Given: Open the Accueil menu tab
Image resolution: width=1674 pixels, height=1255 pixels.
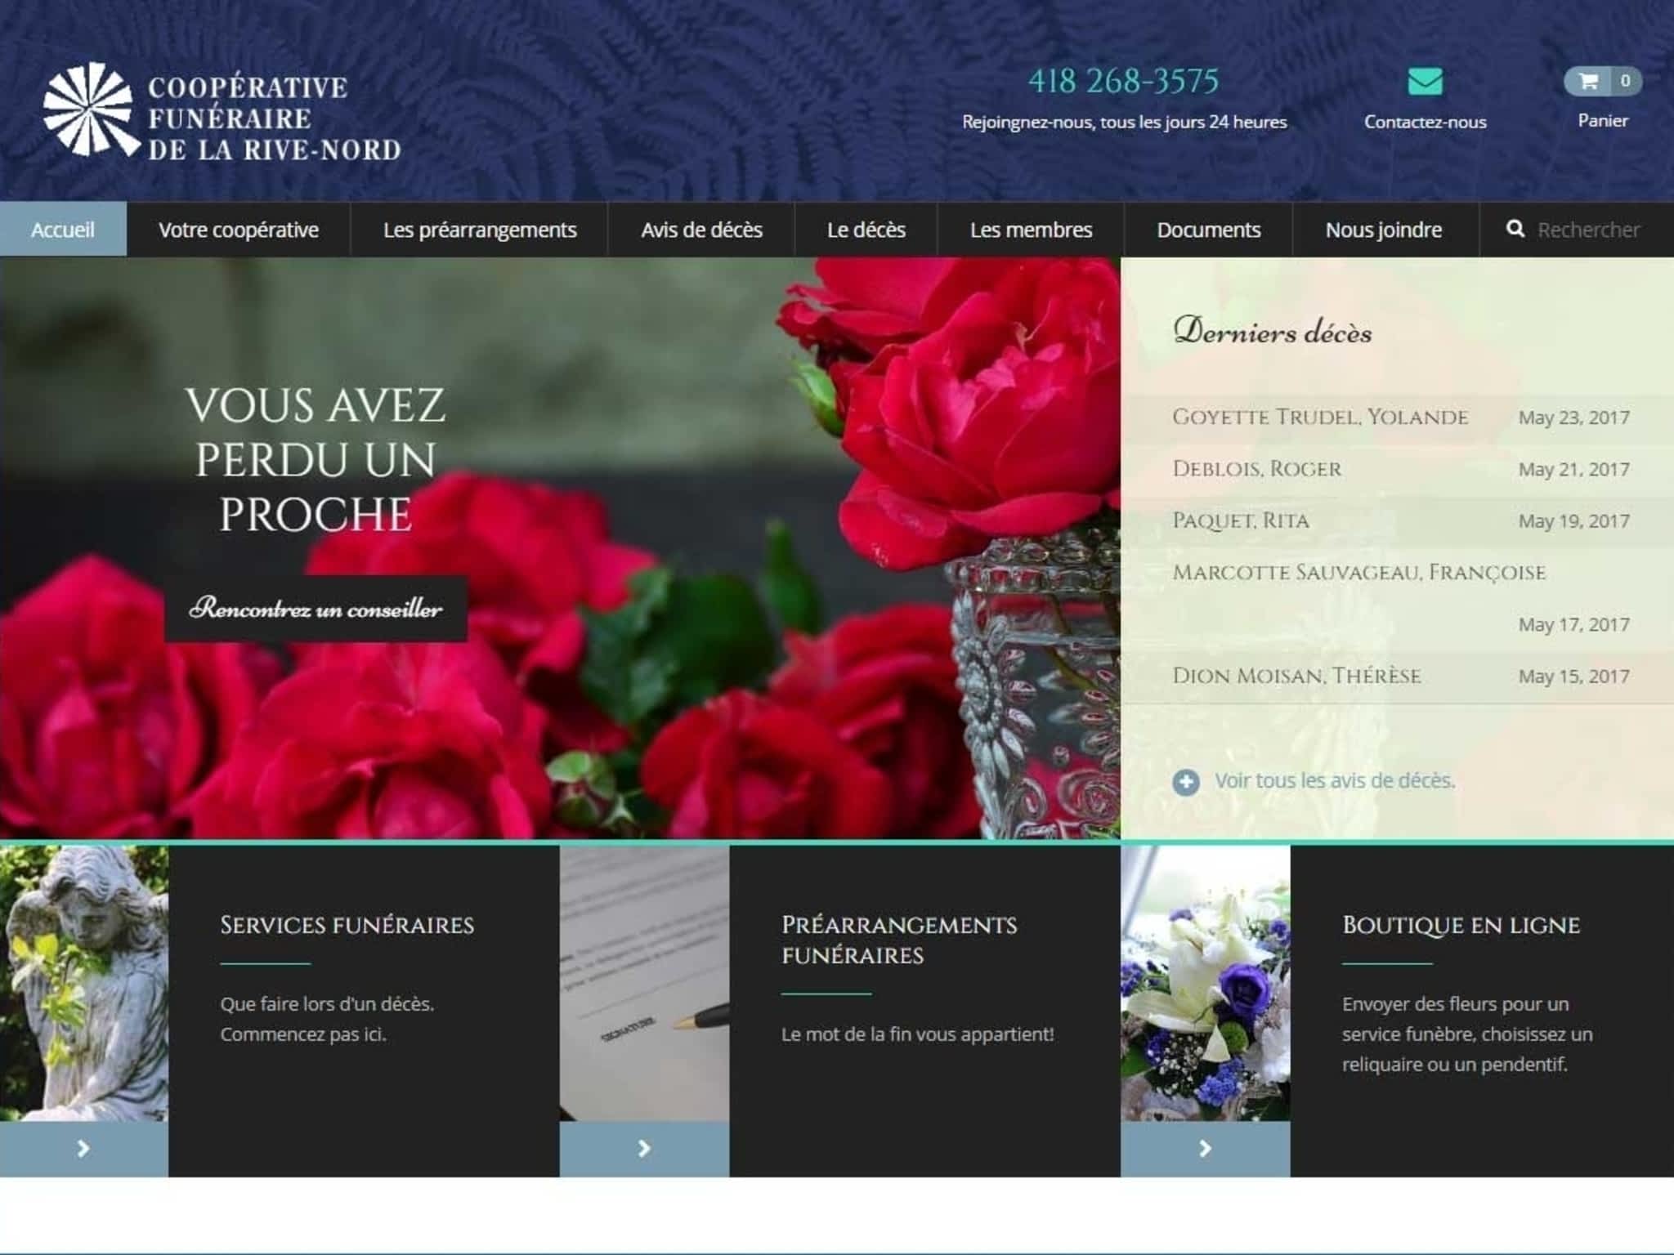Looking at the screenshot, I should tap(63, 230).
